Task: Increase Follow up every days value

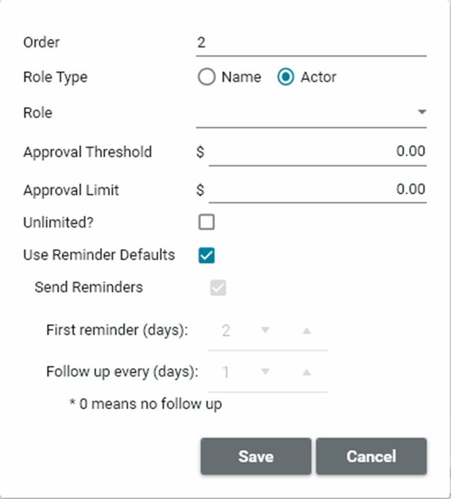Action: coord(307,372)
